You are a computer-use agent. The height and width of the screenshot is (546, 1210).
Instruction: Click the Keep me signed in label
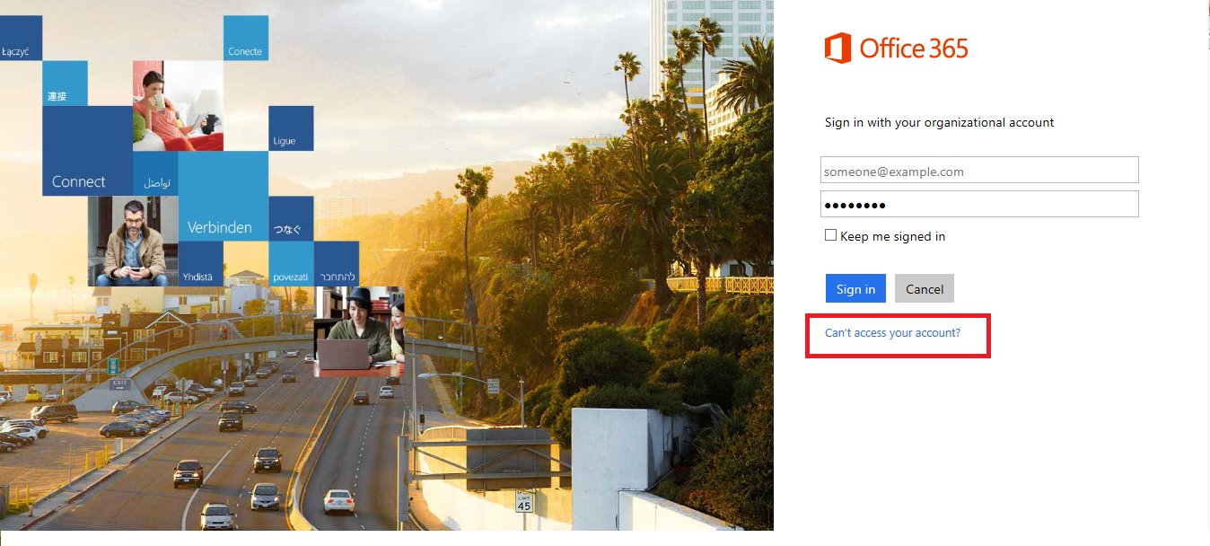pos(892,236)
